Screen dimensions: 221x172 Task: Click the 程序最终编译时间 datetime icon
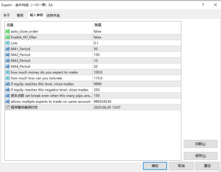(x=7, y=107)
